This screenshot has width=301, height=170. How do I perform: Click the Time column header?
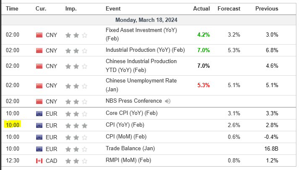[12, 8]
